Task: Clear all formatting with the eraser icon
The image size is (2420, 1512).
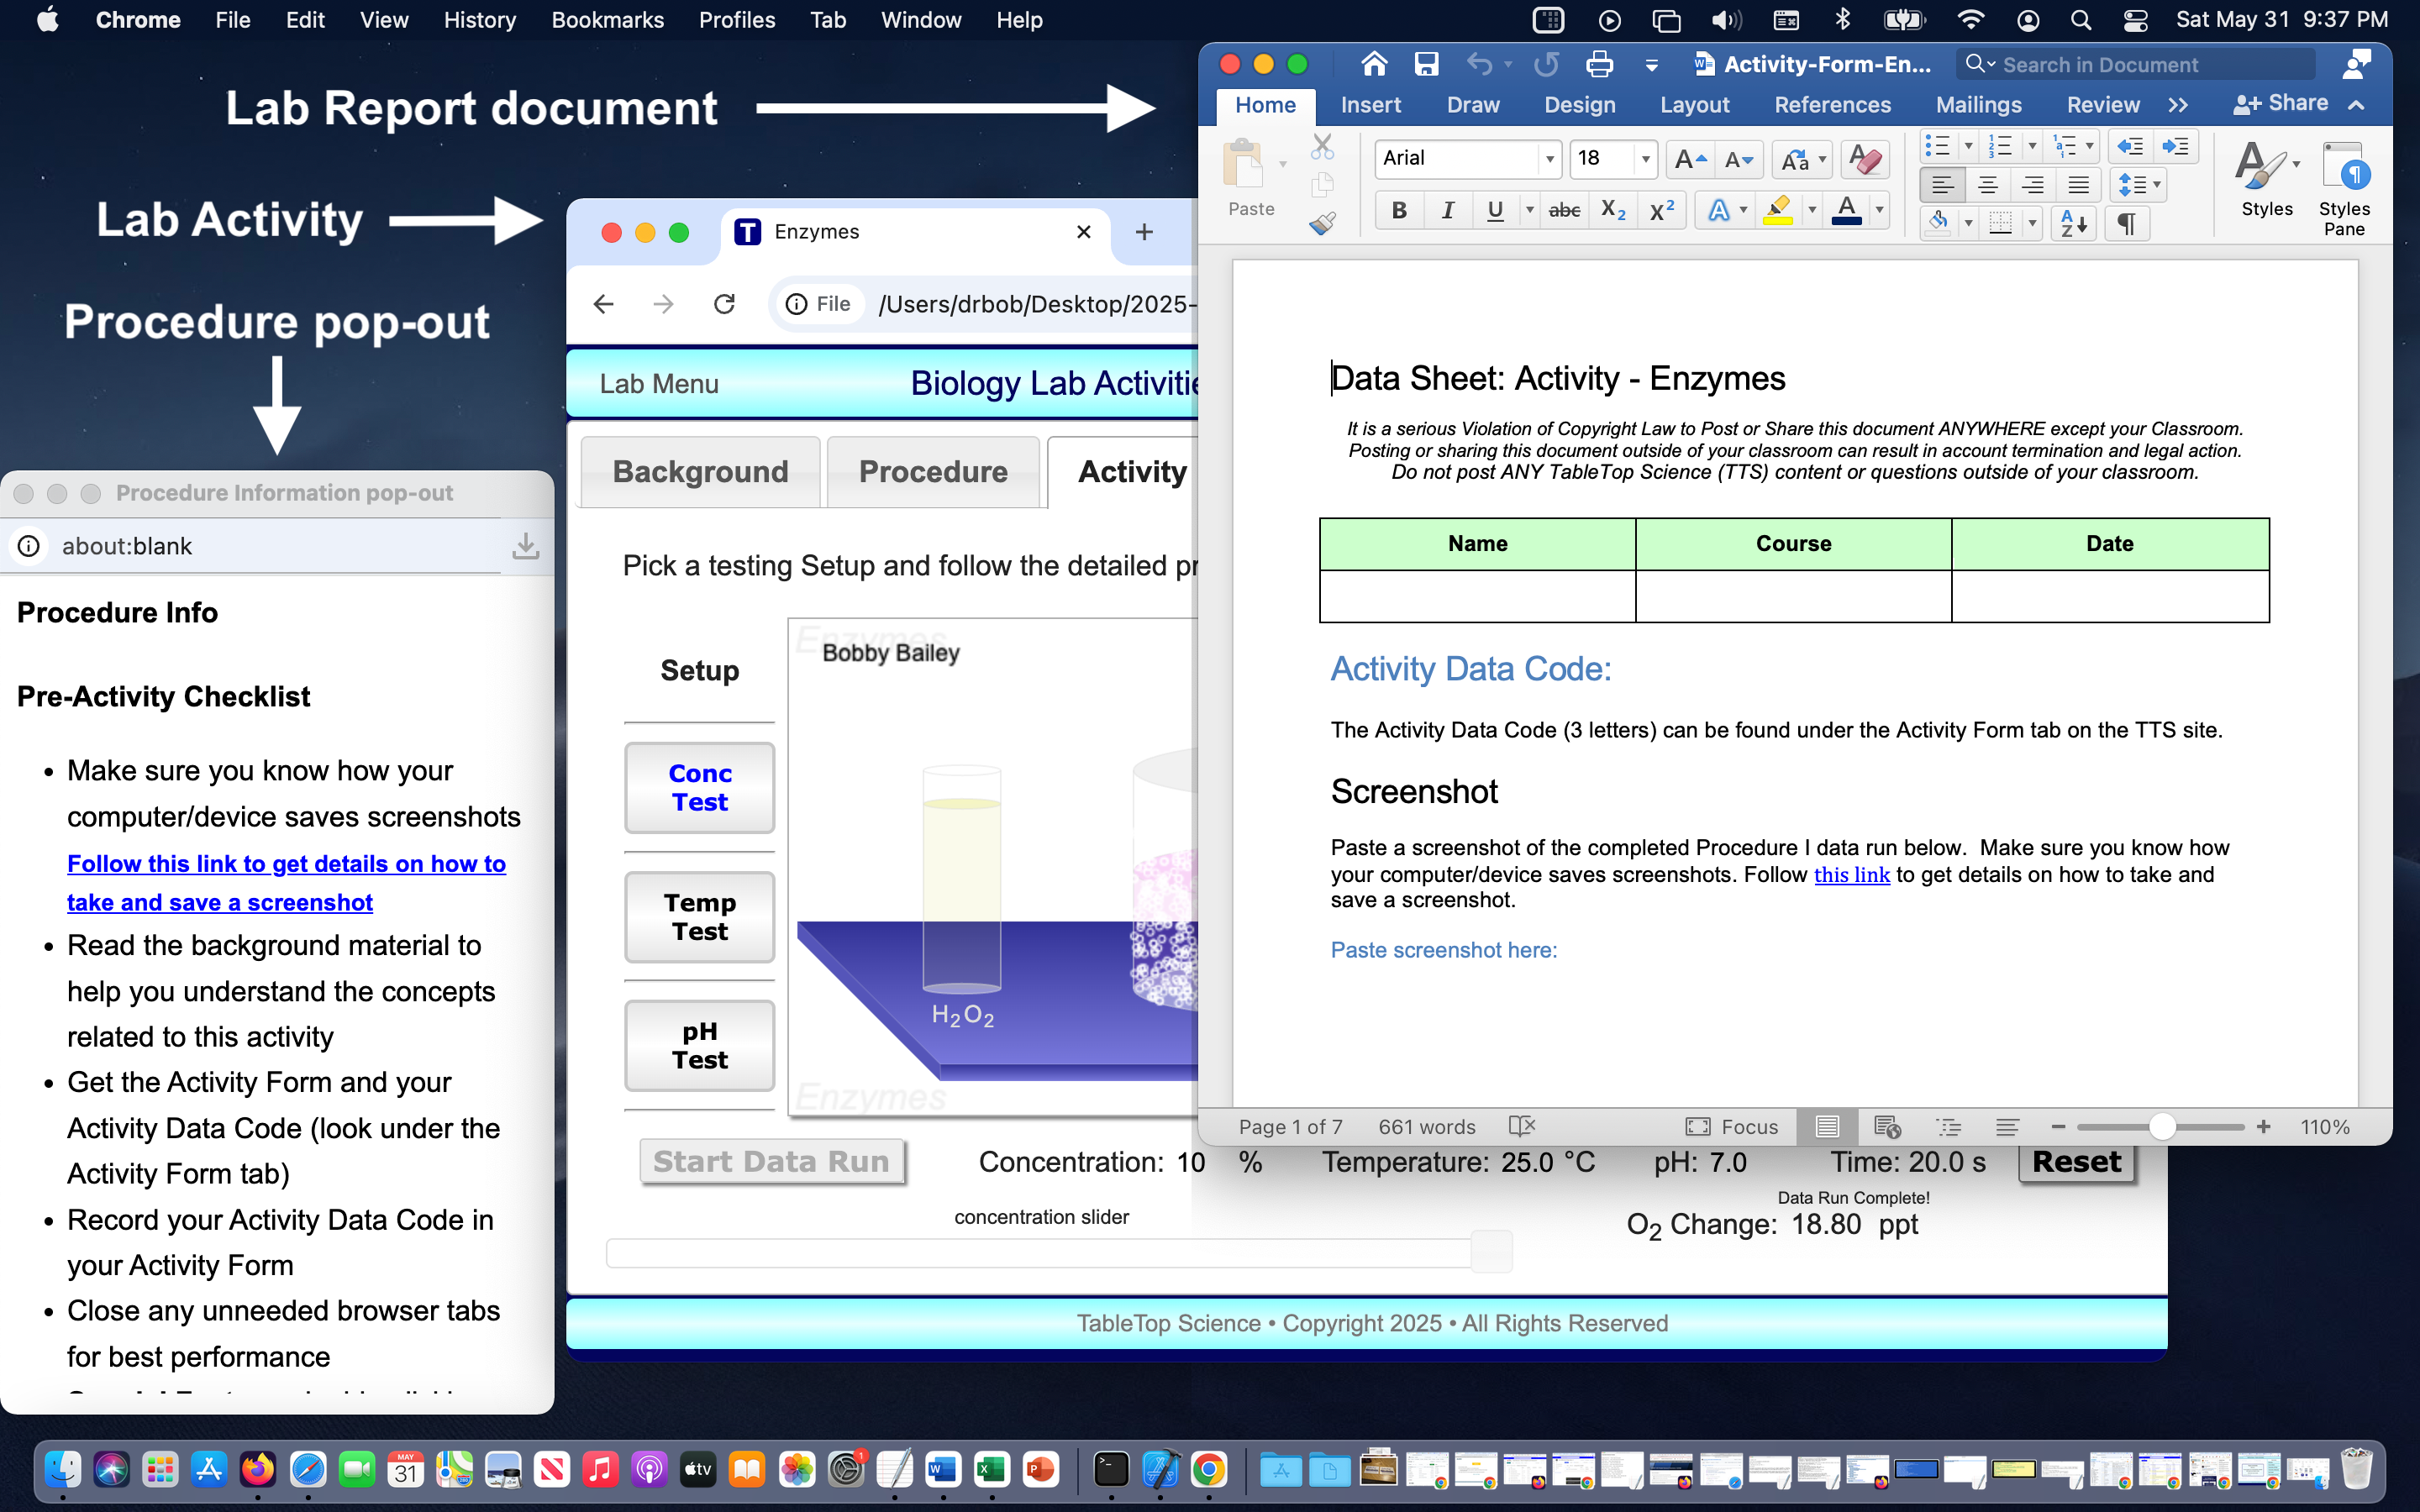Action: pos(1865,158)
